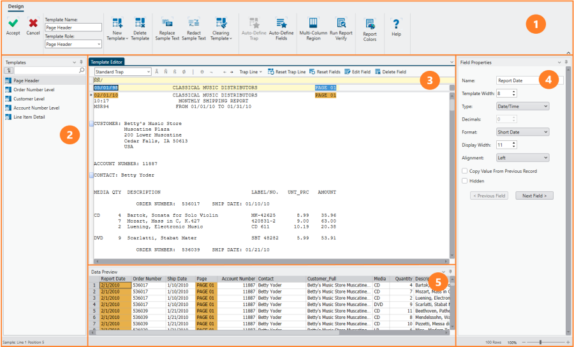Open Report Colors tool
Screen dimensions: 574x347
coord(370,25)
